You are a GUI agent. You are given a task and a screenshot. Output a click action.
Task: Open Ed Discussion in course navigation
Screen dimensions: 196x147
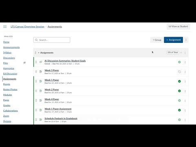coord(10,73)
